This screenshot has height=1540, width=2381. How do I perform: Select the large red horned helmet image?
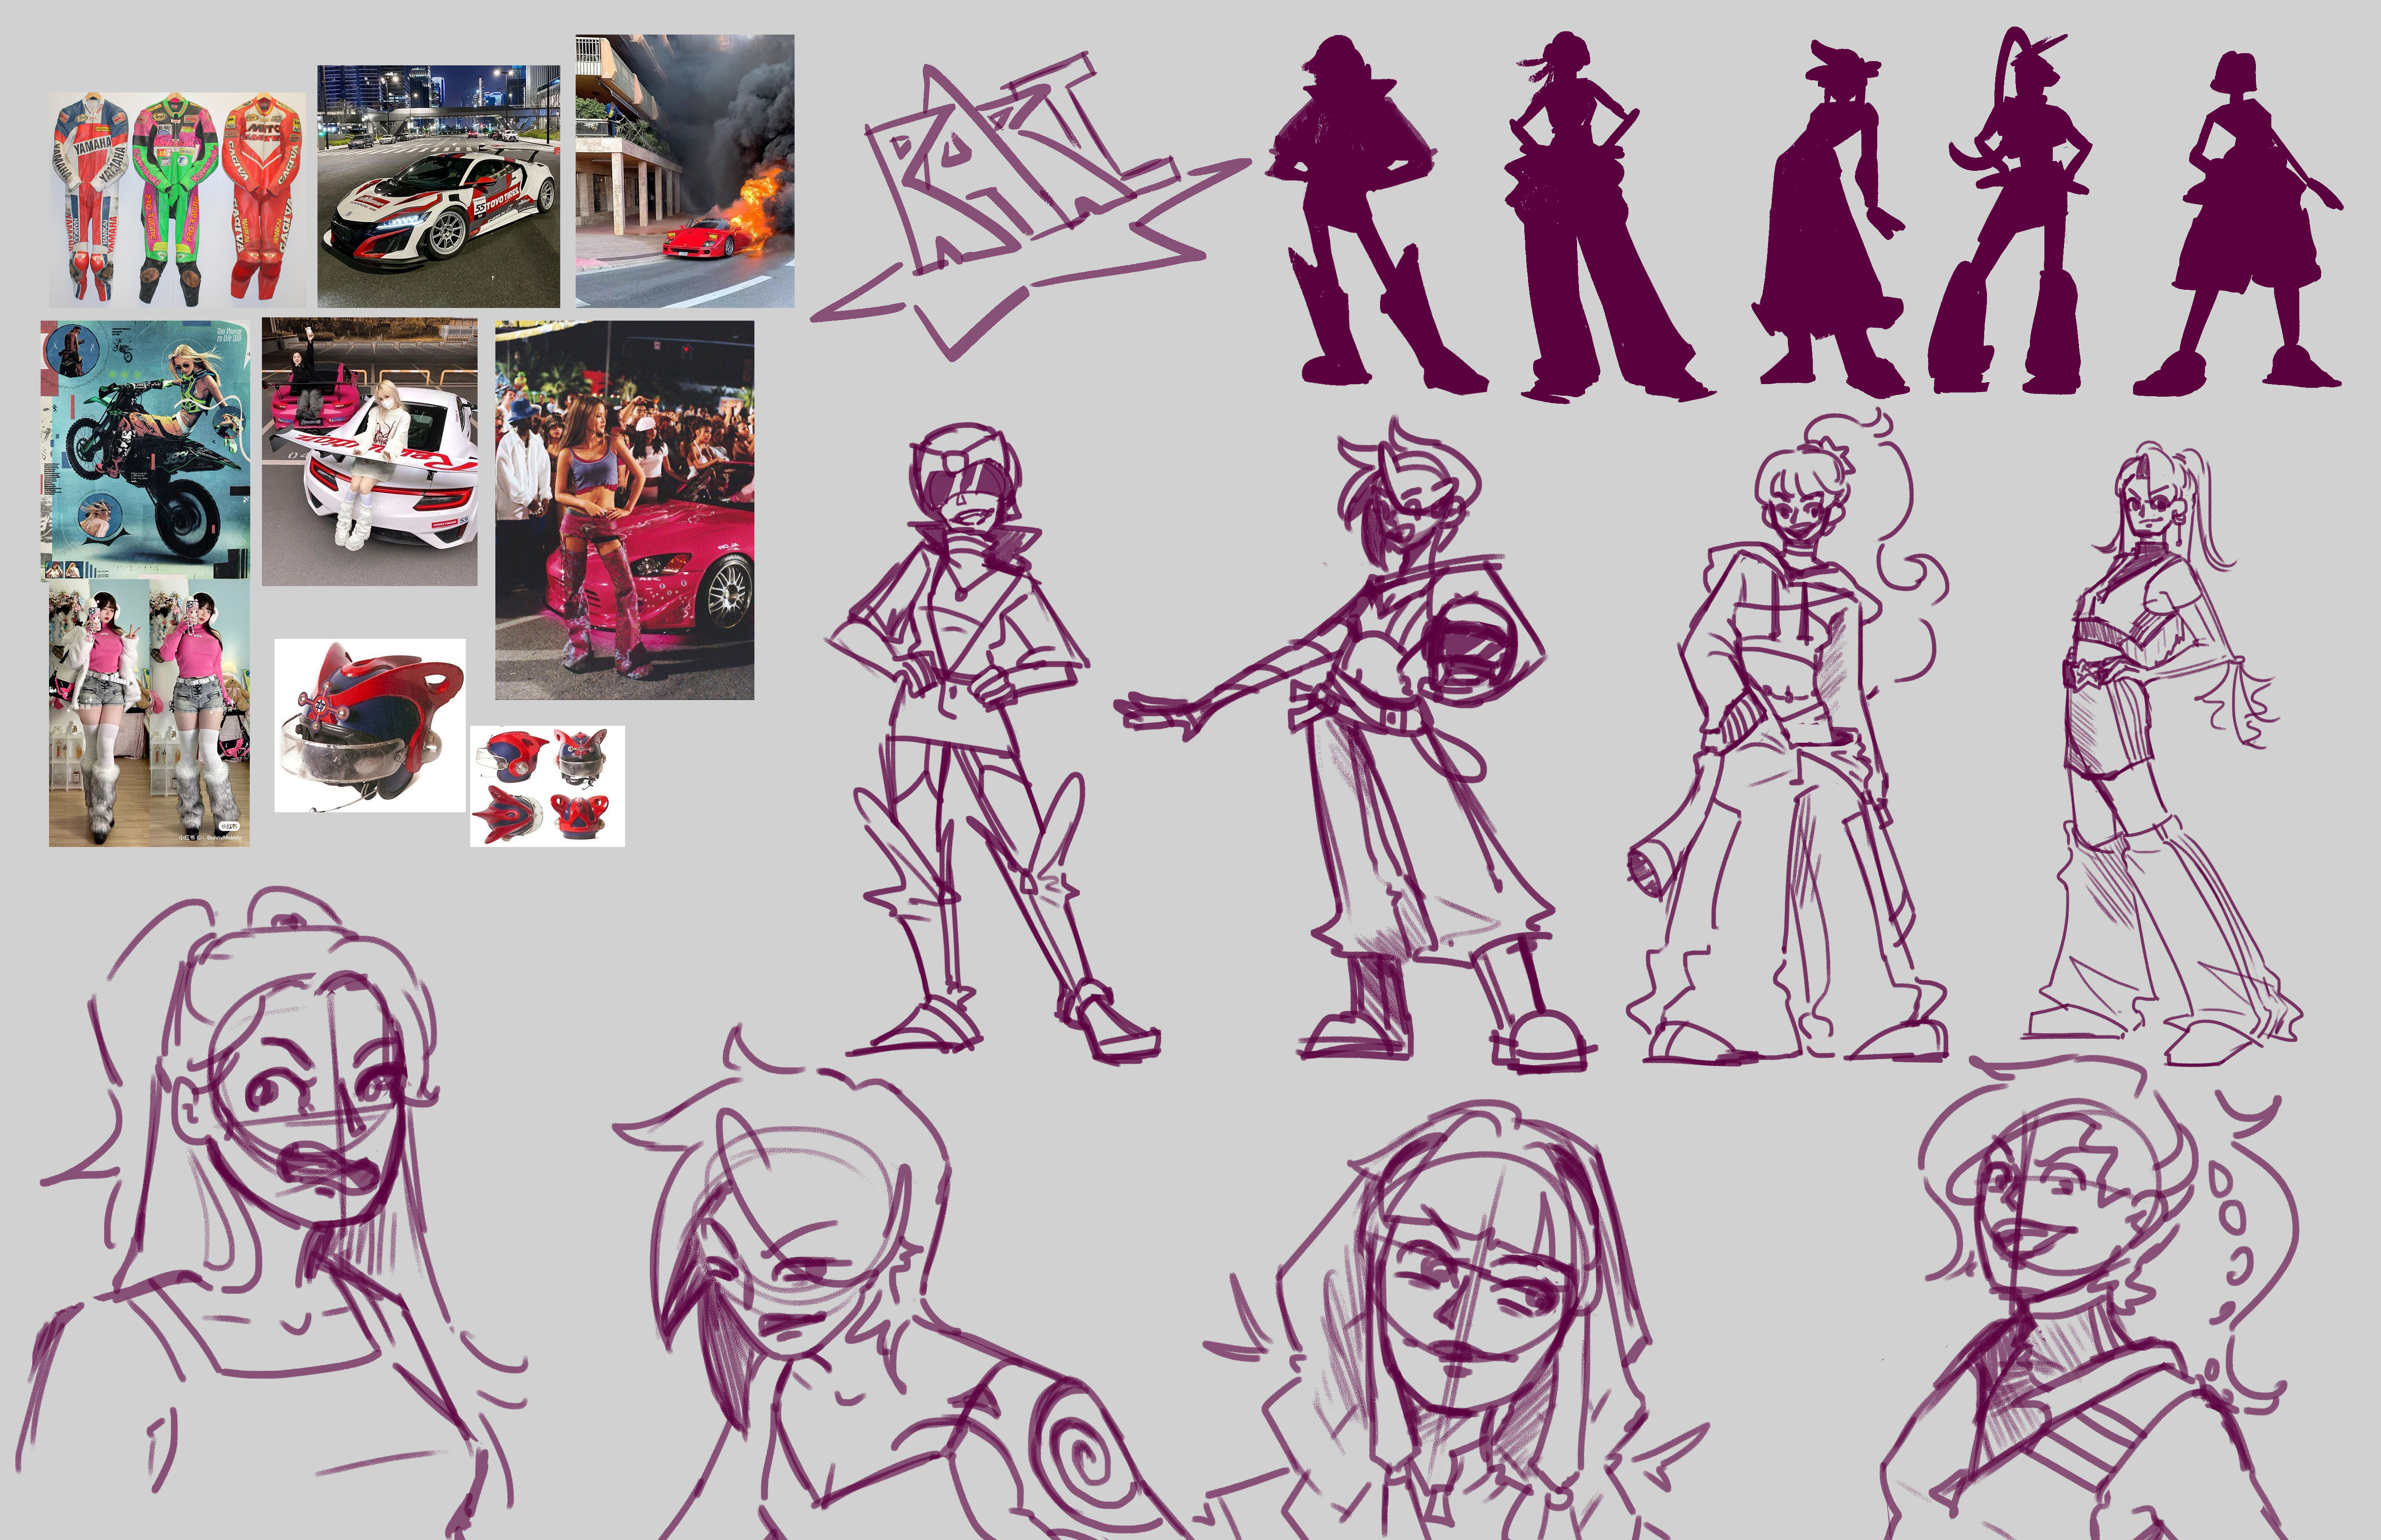(369, 725)
